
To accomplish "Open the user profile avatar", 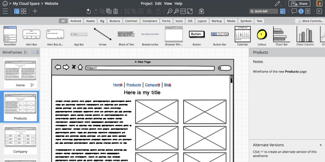I will tap(319, 4).
